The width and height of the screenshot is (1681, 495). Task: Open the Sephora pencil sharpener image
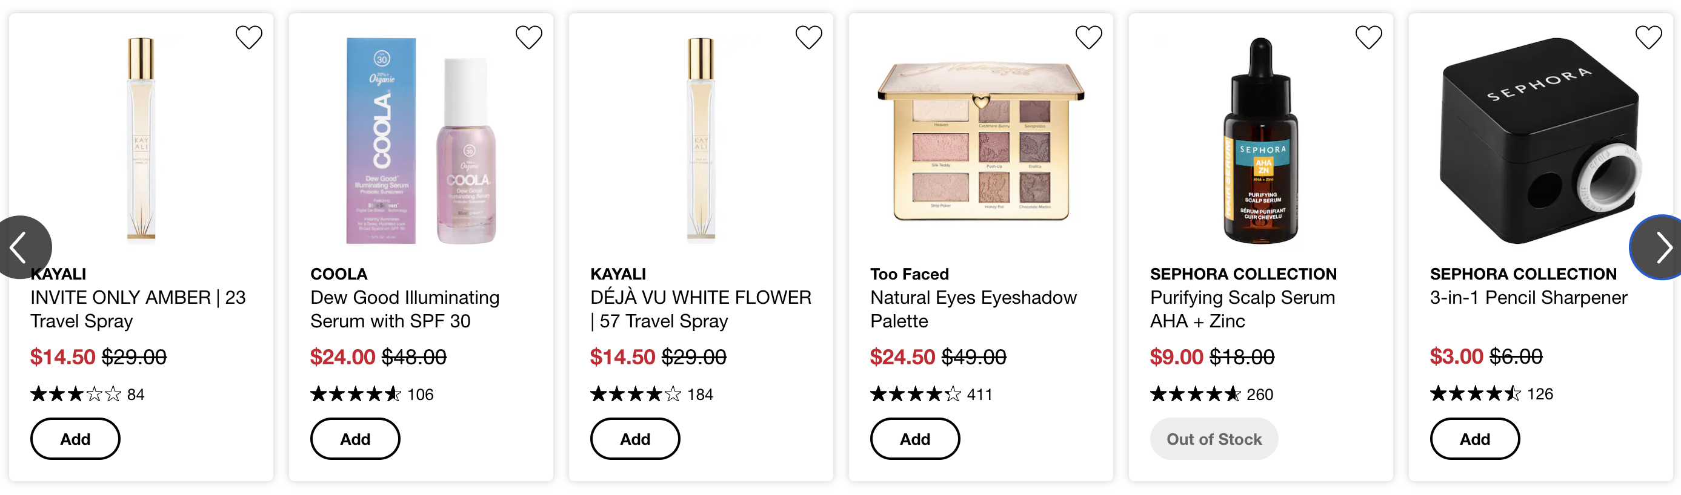coord(1540,140)
